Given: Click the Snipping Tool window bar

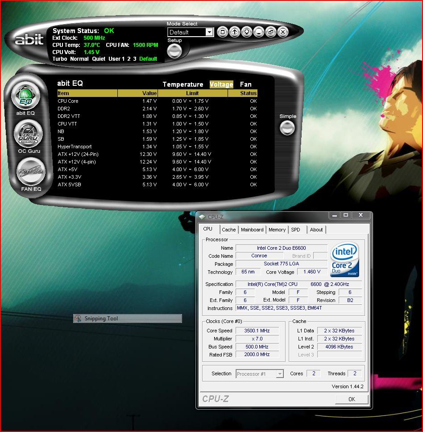Looking at the screenshot, I should pyautogui.click(x=128, y=319).
